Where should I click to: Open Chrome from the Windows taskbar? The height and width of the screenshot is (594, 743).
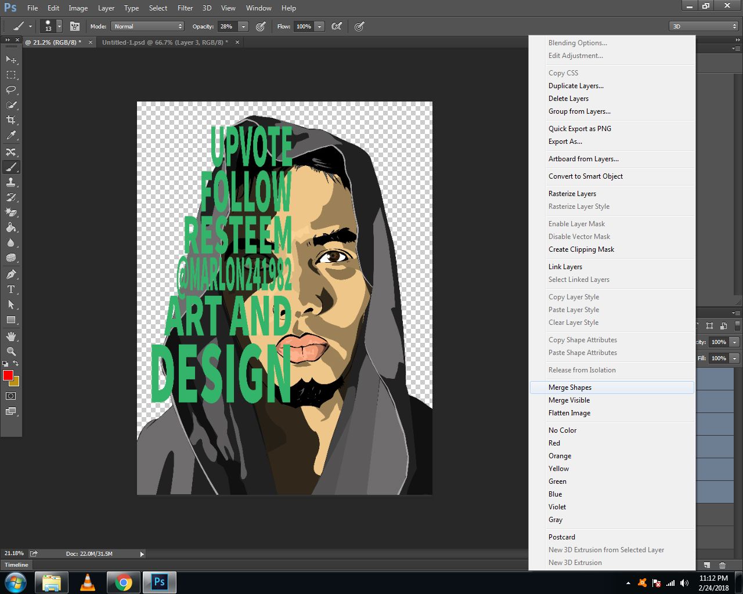point(123,582)
